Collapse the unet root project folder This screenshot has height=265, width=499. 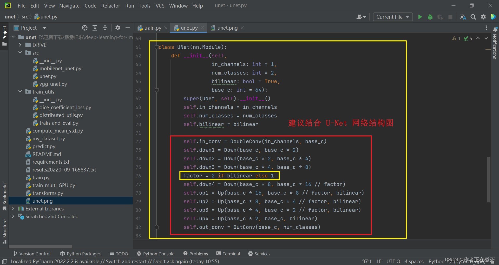(x=13, y=37)
